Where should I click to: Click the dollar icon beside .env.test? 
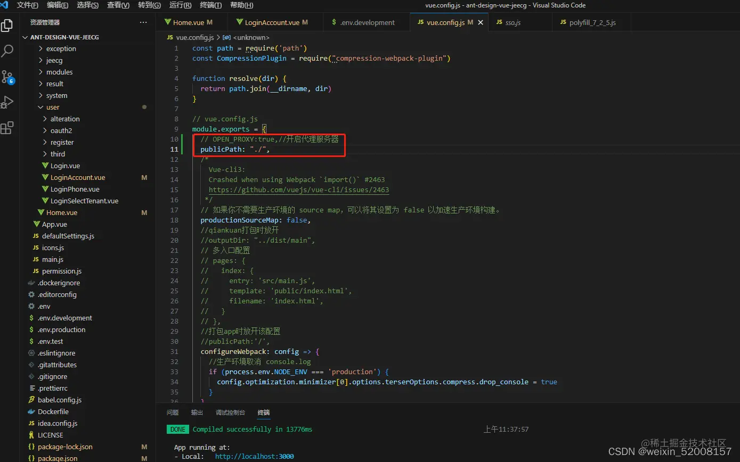click(31, 341)
